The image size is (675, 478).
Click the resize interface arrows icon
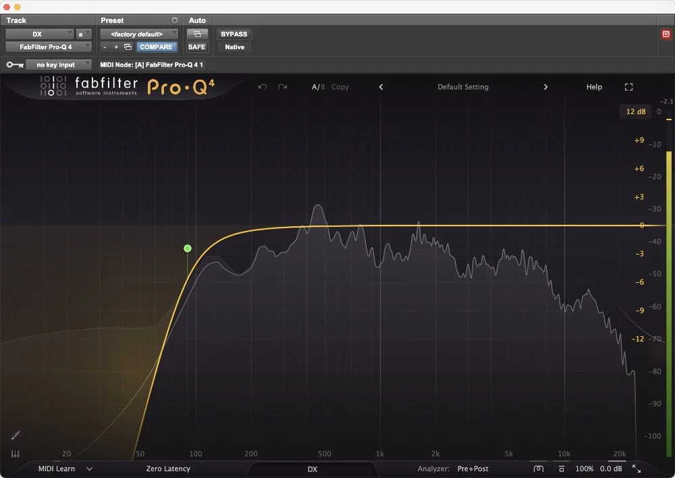coord(637,469)
